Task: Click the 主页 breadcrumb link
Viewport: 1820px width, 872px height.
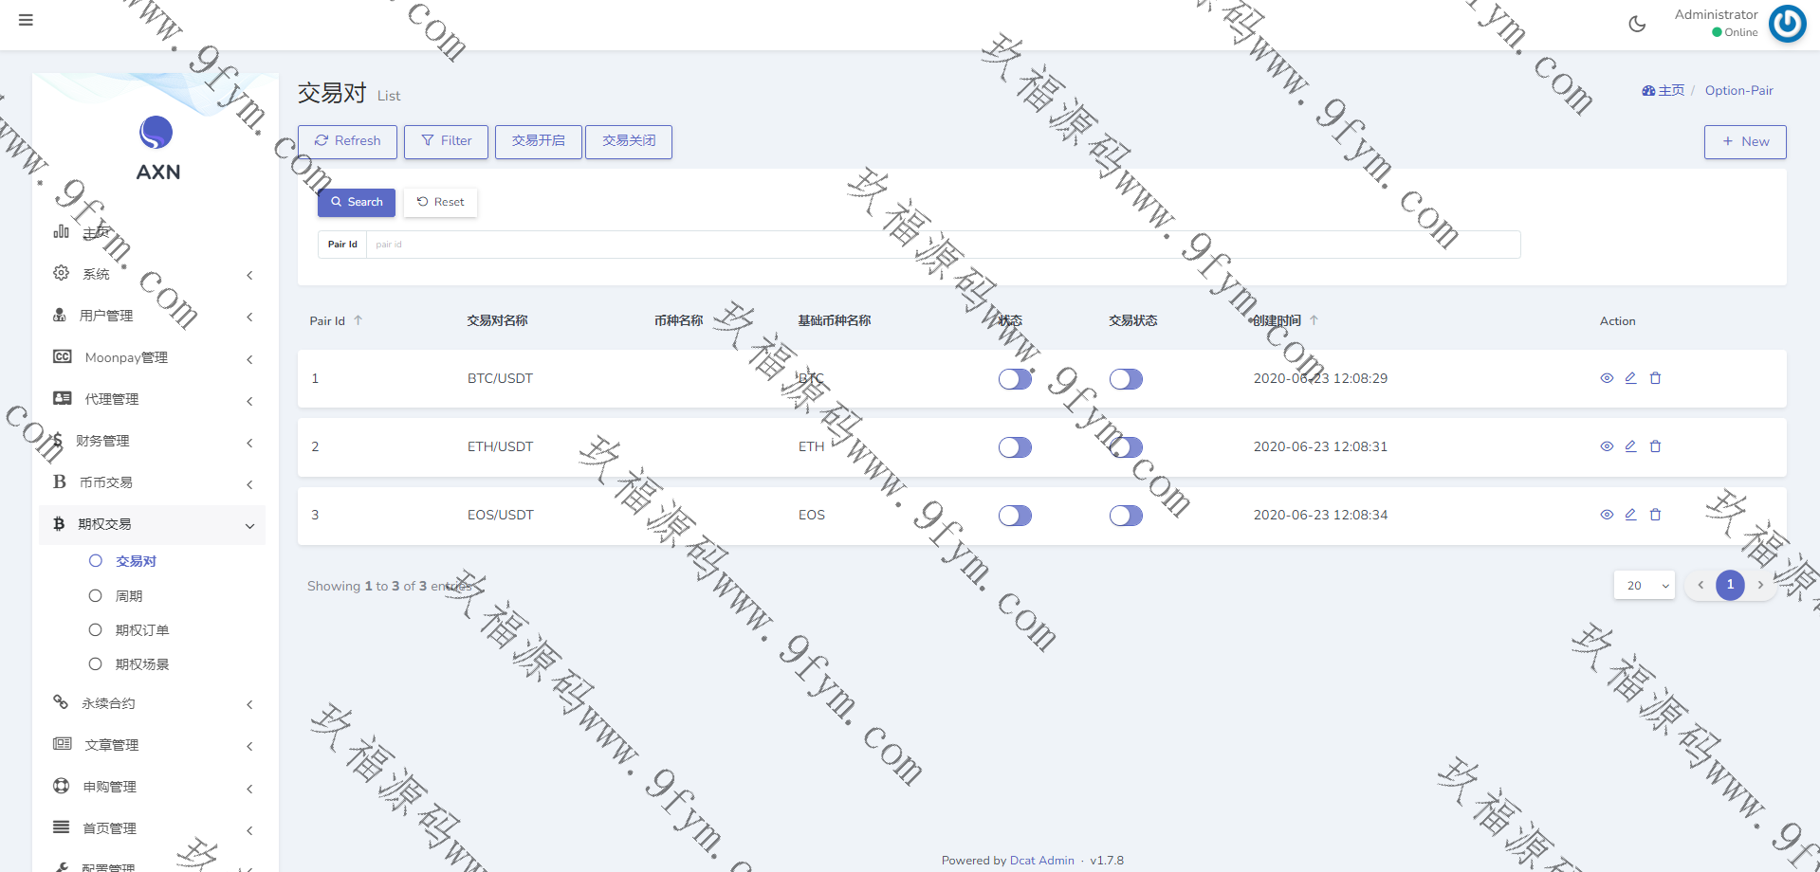Action: 1664,91
